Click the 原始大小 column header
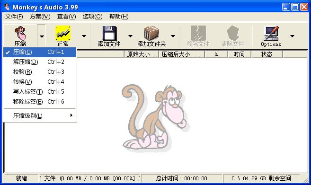 142,54
